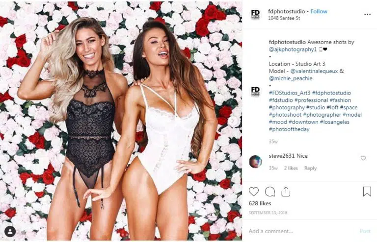View who gave 628 likes

(x=260, y=203)
